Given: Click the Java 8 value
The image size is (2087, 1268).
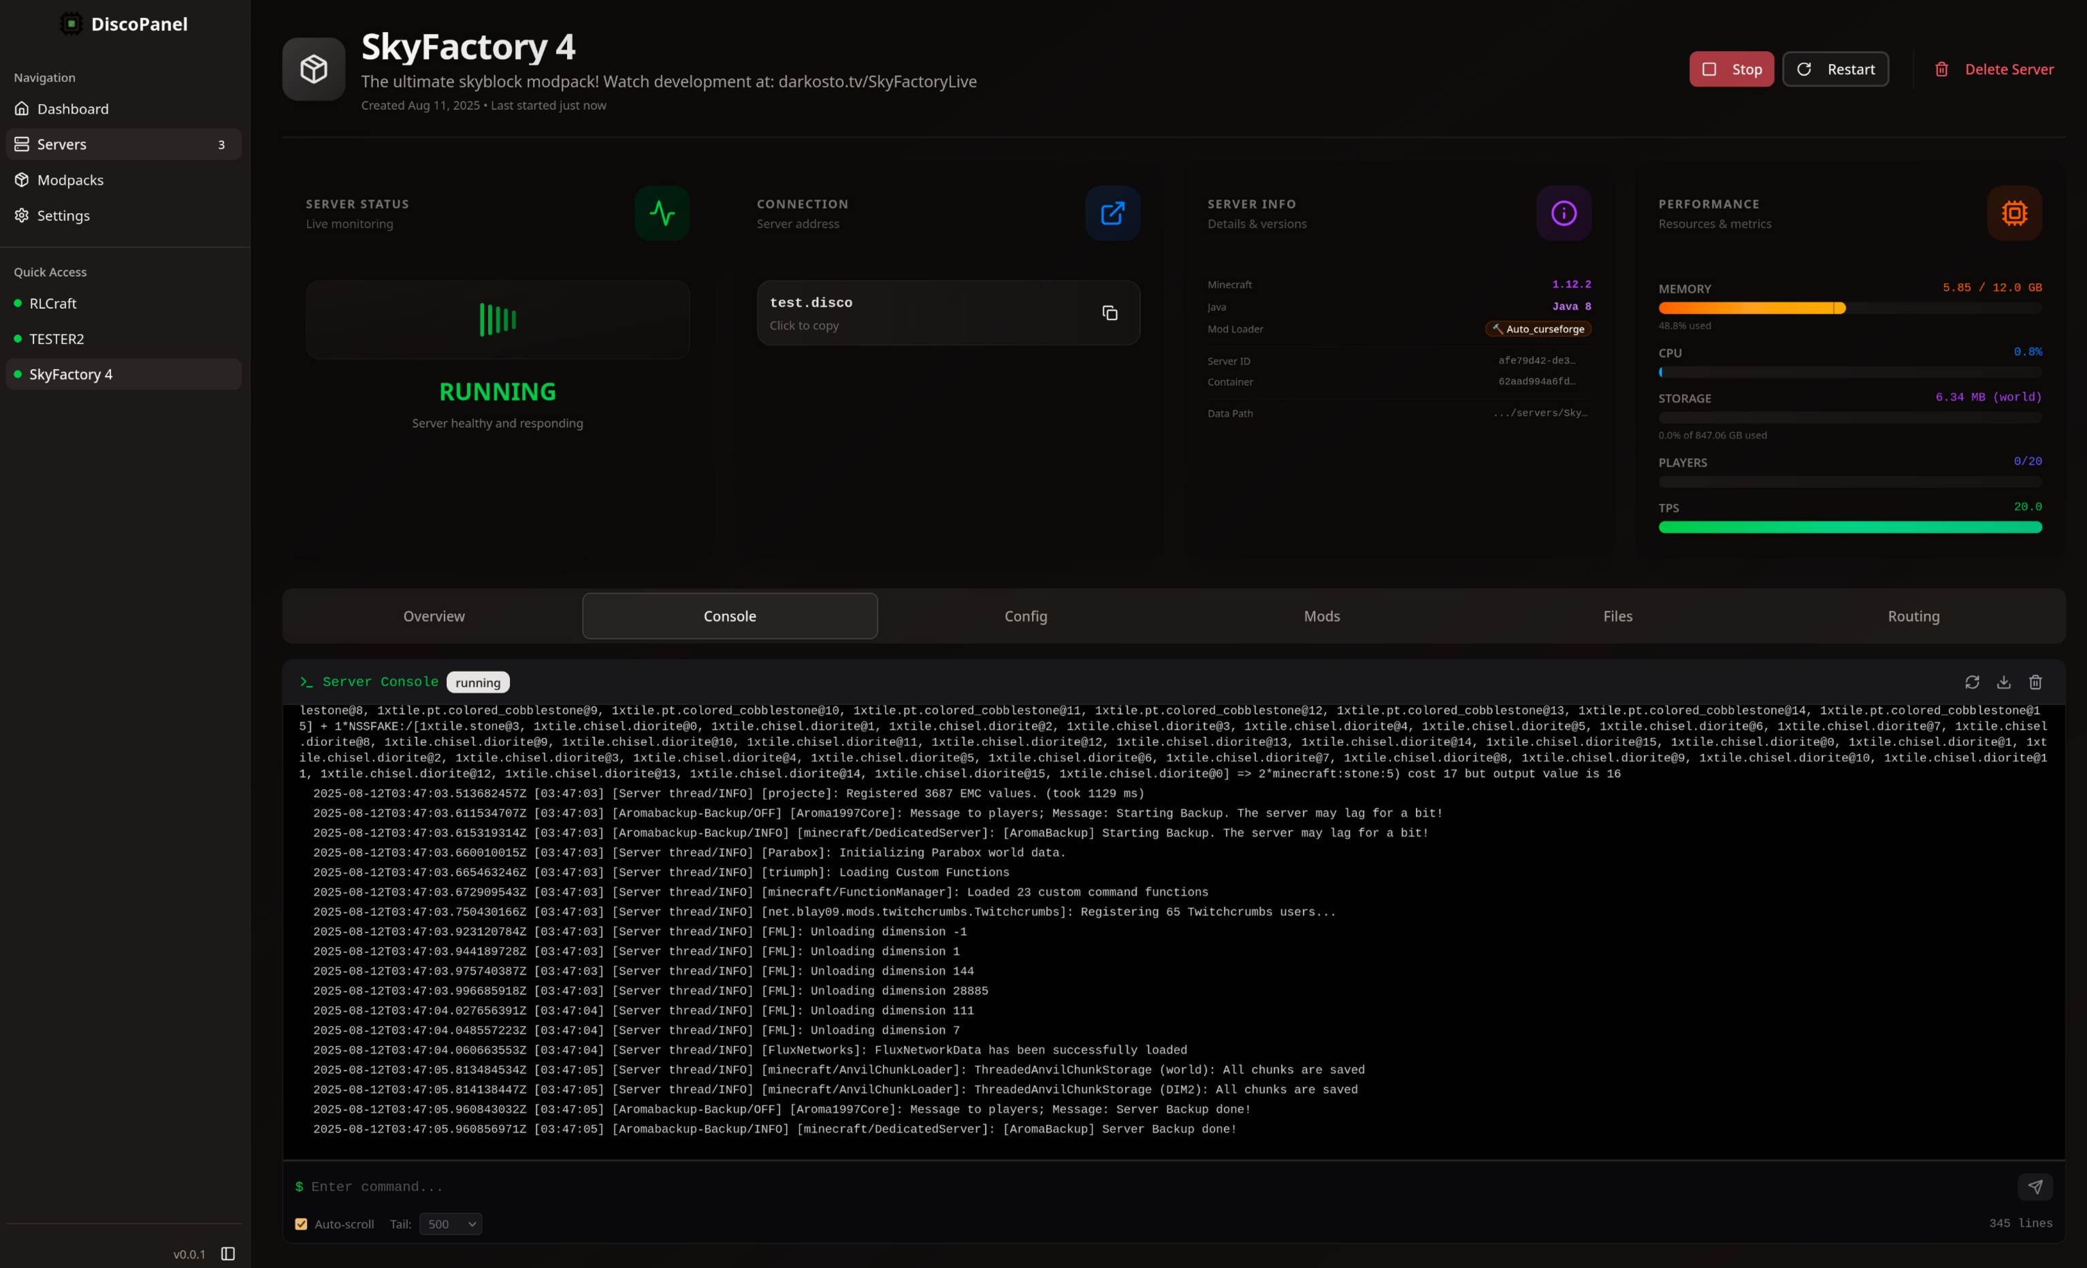Looking at the screenshot, I should tap(1571, 307).
